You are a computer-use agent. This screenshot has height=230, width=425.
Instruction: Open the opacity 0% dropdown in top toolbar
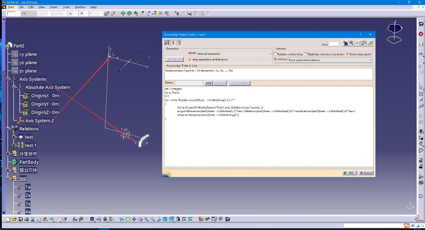28,13
